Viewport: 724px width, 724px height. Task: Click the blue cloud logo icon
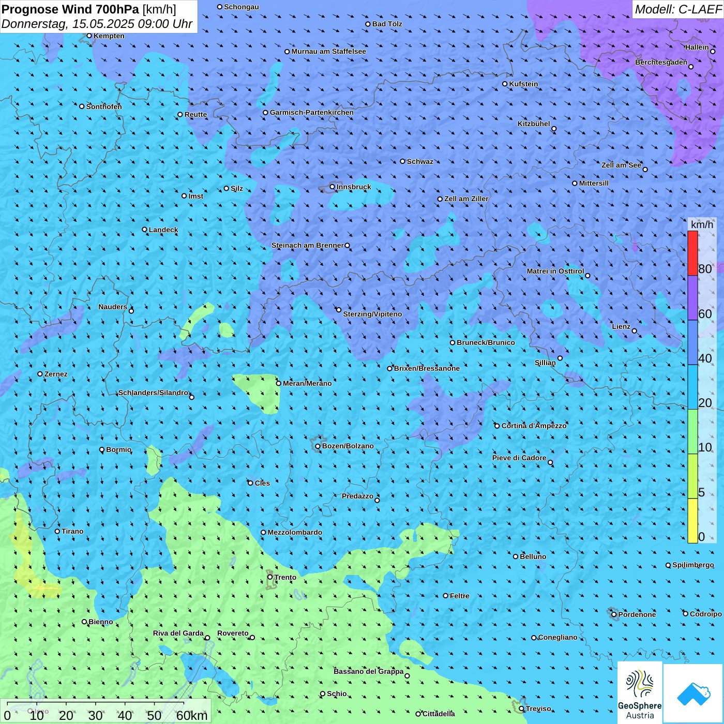[693, 693]
